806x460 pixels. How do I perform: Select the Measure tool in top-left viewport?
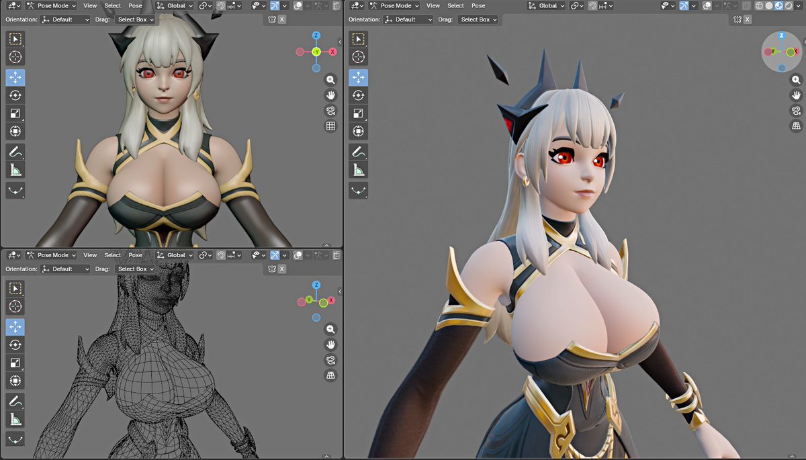pyautogui.click(x=15, y=169)
